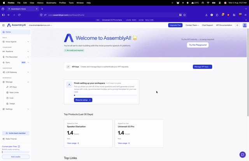Screen dimensions: 249x161
Task: Bookmark this page with star icon
Action: (184, 15)
